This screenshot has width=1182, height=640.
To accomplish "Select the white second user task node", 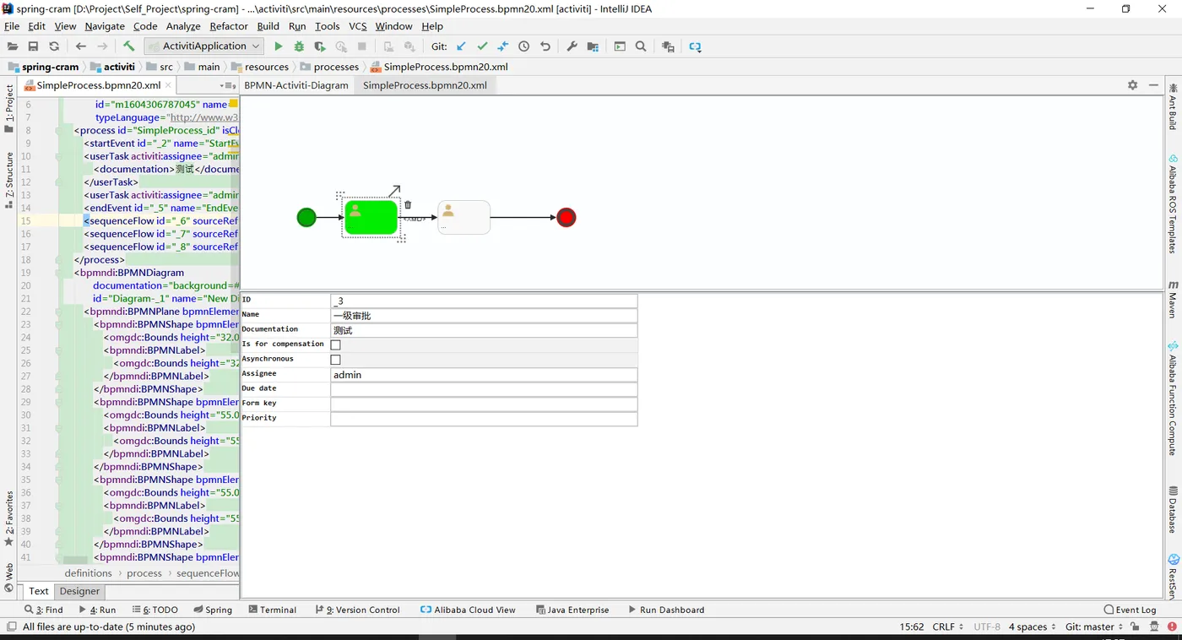I will coord(464,217).
